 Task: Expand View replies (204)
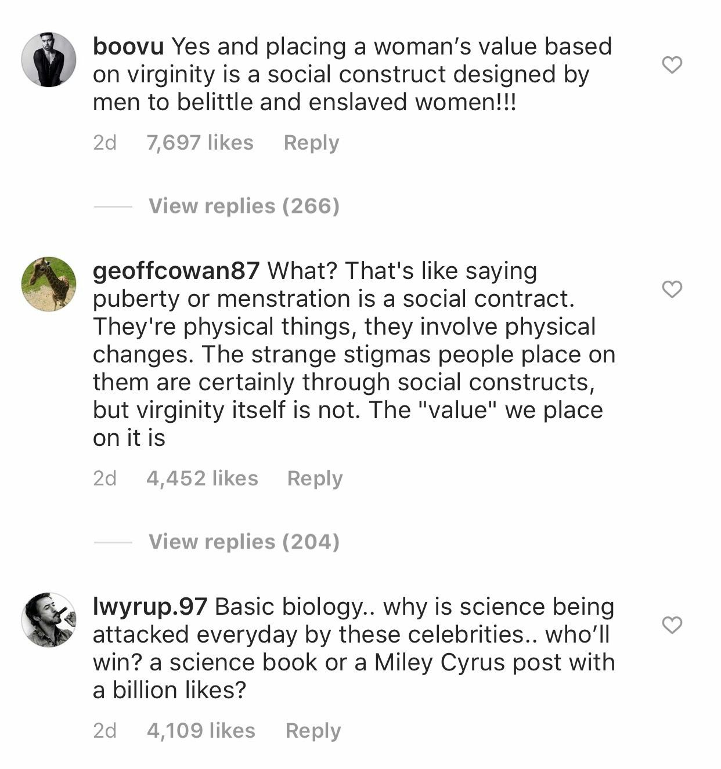[244, 542]
